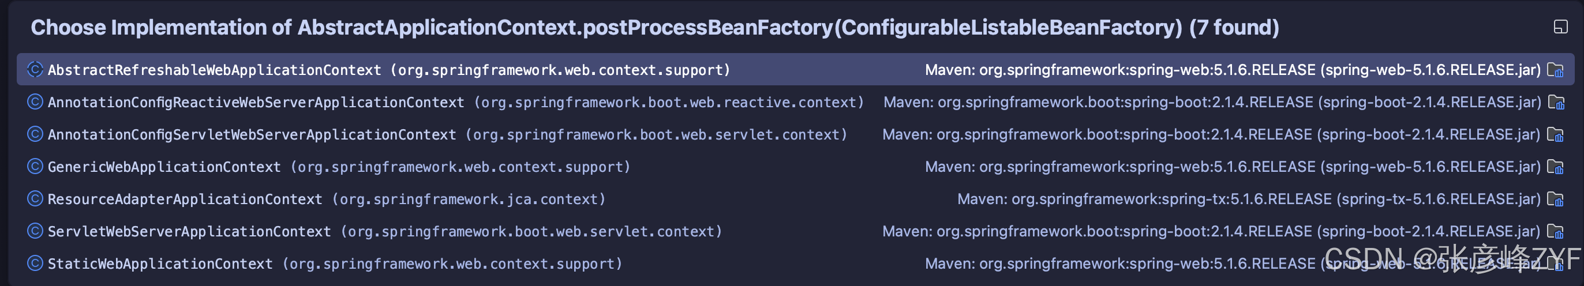This screenshot has height=286, width=1584.
Task: Choose AnnotationConfigReactiveWebServerApplicationContext from the list
Action: point(256,102)
